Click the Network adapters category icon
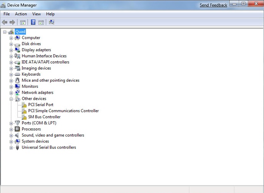 point(17,92)
